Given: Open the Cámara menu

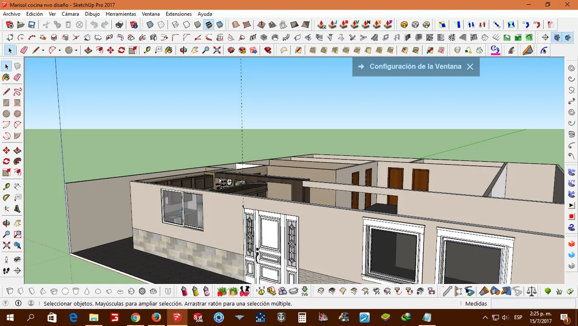Looking at the screenshot, I should (70, 14).
